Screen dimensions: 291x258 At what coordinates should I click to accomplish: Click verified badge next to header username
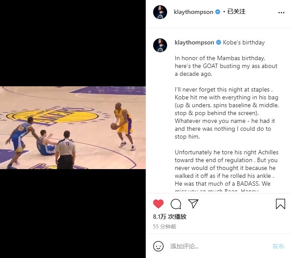(x=218, y=12)
